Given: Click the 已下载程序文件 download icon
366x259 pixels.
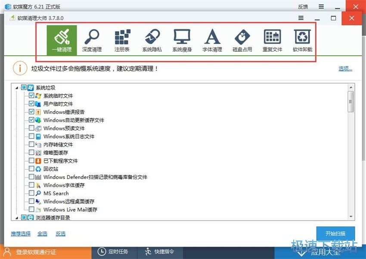Looking at the screenshot, I should tap(38, 161).
